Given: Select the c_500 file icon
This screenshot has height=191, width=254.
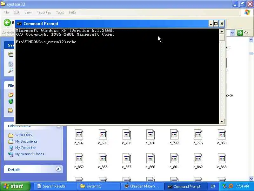Looking at the screenshot, I should coord(103,134).
